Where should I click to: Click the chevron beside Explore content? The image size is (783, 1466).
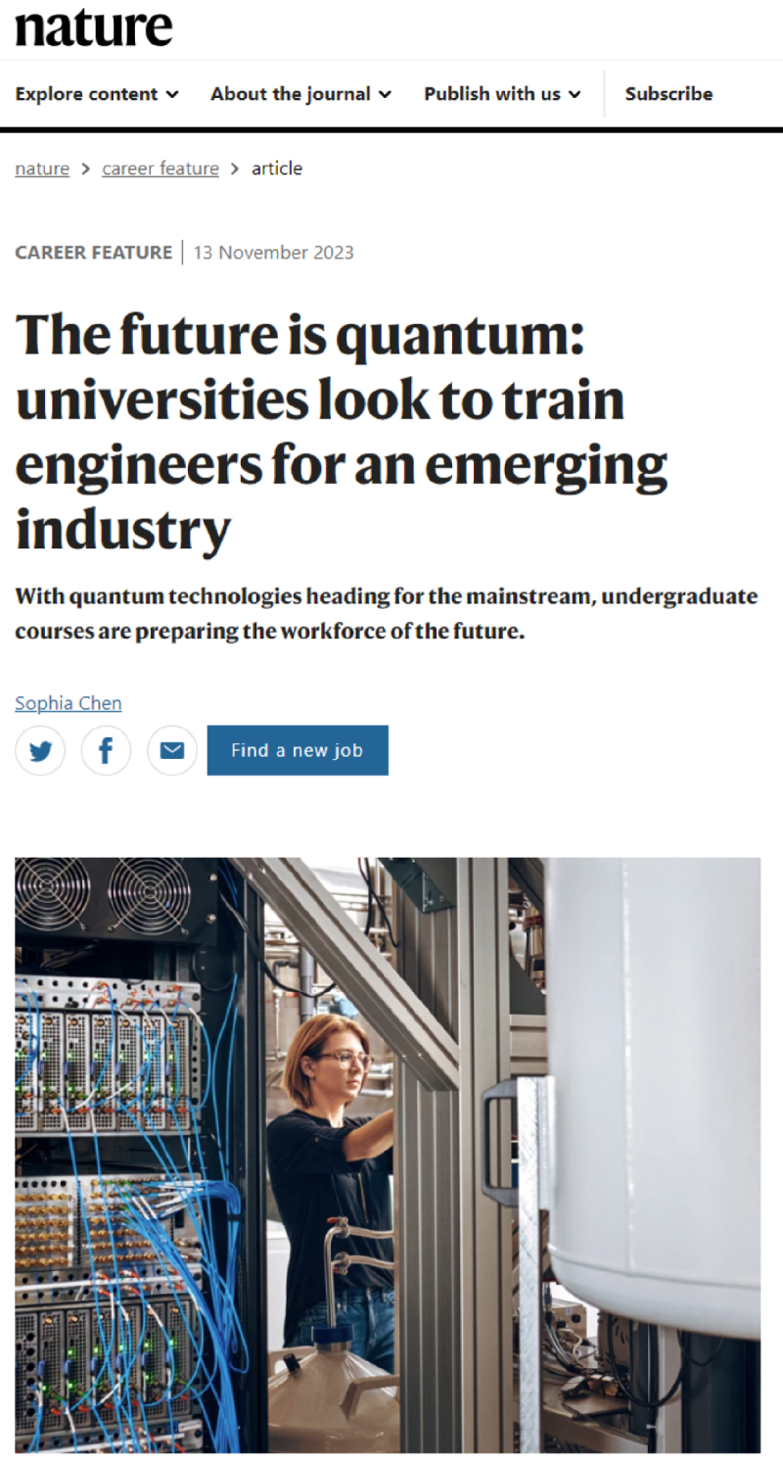[173, 94]
